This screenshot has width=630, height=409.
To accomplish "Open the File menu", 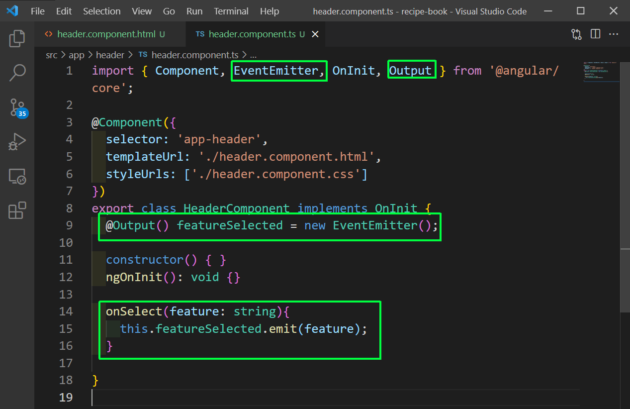I will pyautogui.click(x=38, y=11).
